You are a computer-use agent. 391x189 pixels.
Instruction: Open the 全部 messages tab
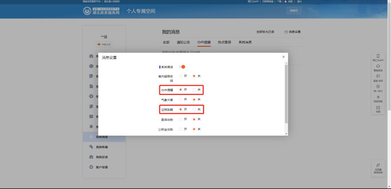(x=166, y=42)
